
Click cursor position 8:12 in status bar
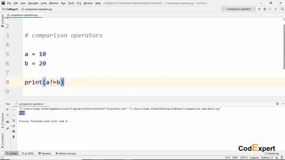pyautogui.click(x=228, y=158)
